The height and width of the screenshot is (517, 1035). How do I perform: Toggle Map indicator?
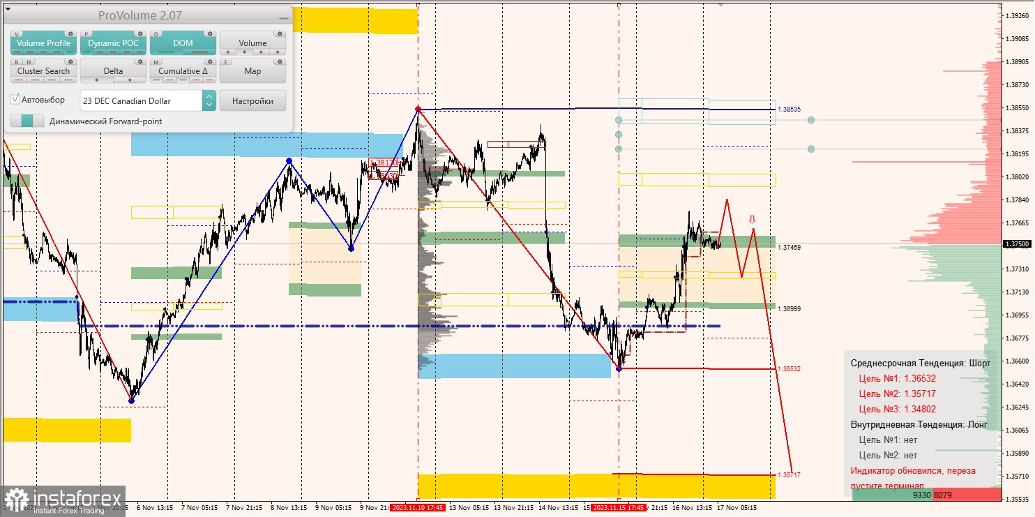[252, 70]
